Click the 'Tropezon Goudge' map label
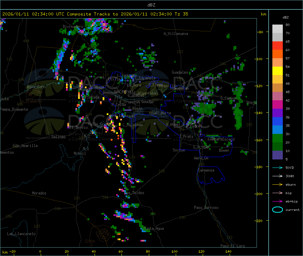The height and width of the screenshot is (256, 303). [139, 102]
